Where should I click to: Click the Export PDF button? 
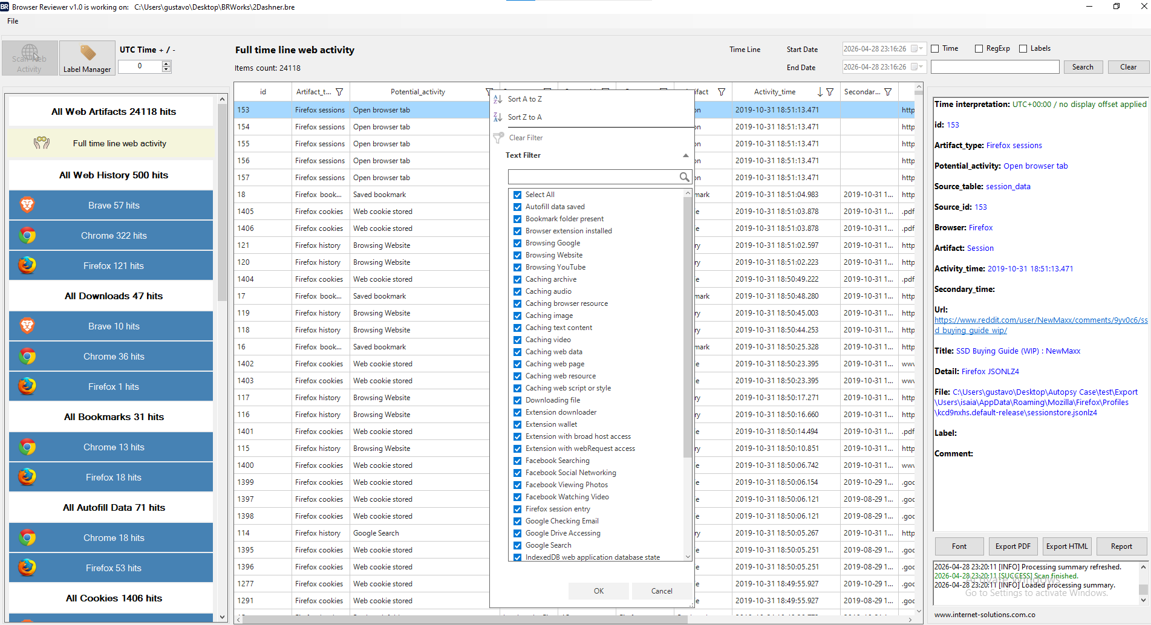(1013, 546)
